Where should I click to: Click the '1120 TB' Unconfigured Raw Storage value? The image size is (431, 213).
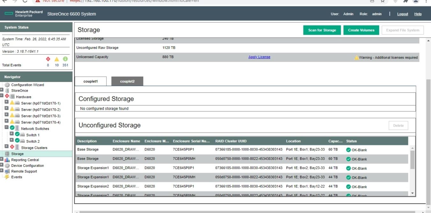click(169, 48)
